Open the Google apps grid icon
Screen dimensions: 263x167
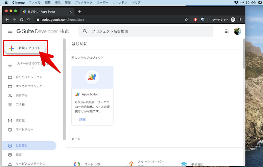(x=226, y=31)
